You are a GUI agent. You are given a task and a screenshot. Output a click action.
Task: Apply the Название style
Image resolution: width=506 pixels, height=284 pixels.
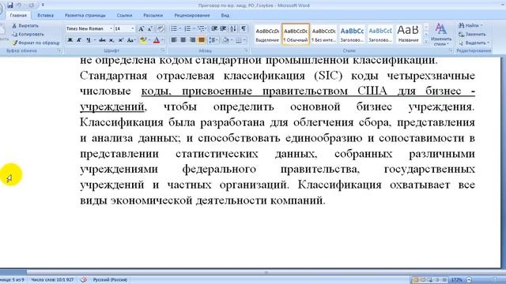[x=408, y=35]
